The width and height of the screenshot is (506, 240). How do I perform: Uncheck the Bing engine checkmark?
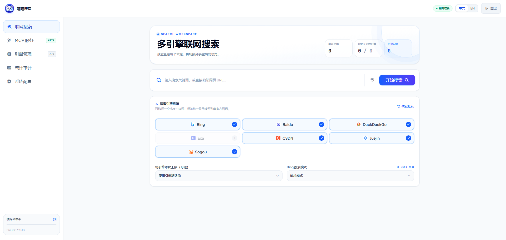point(235,124)
